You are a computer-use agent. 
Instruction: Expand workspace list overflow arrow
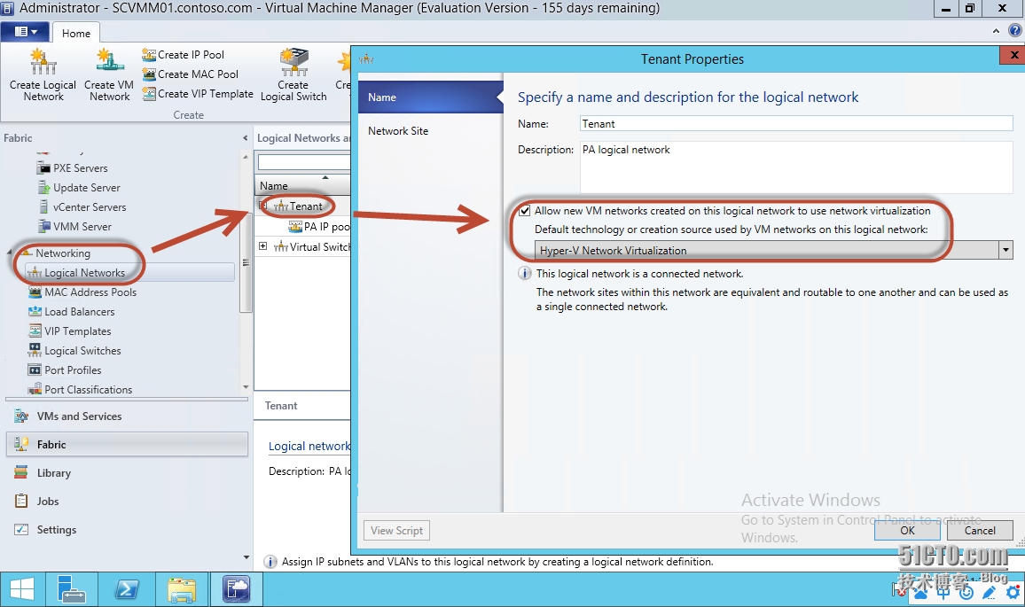246,557
